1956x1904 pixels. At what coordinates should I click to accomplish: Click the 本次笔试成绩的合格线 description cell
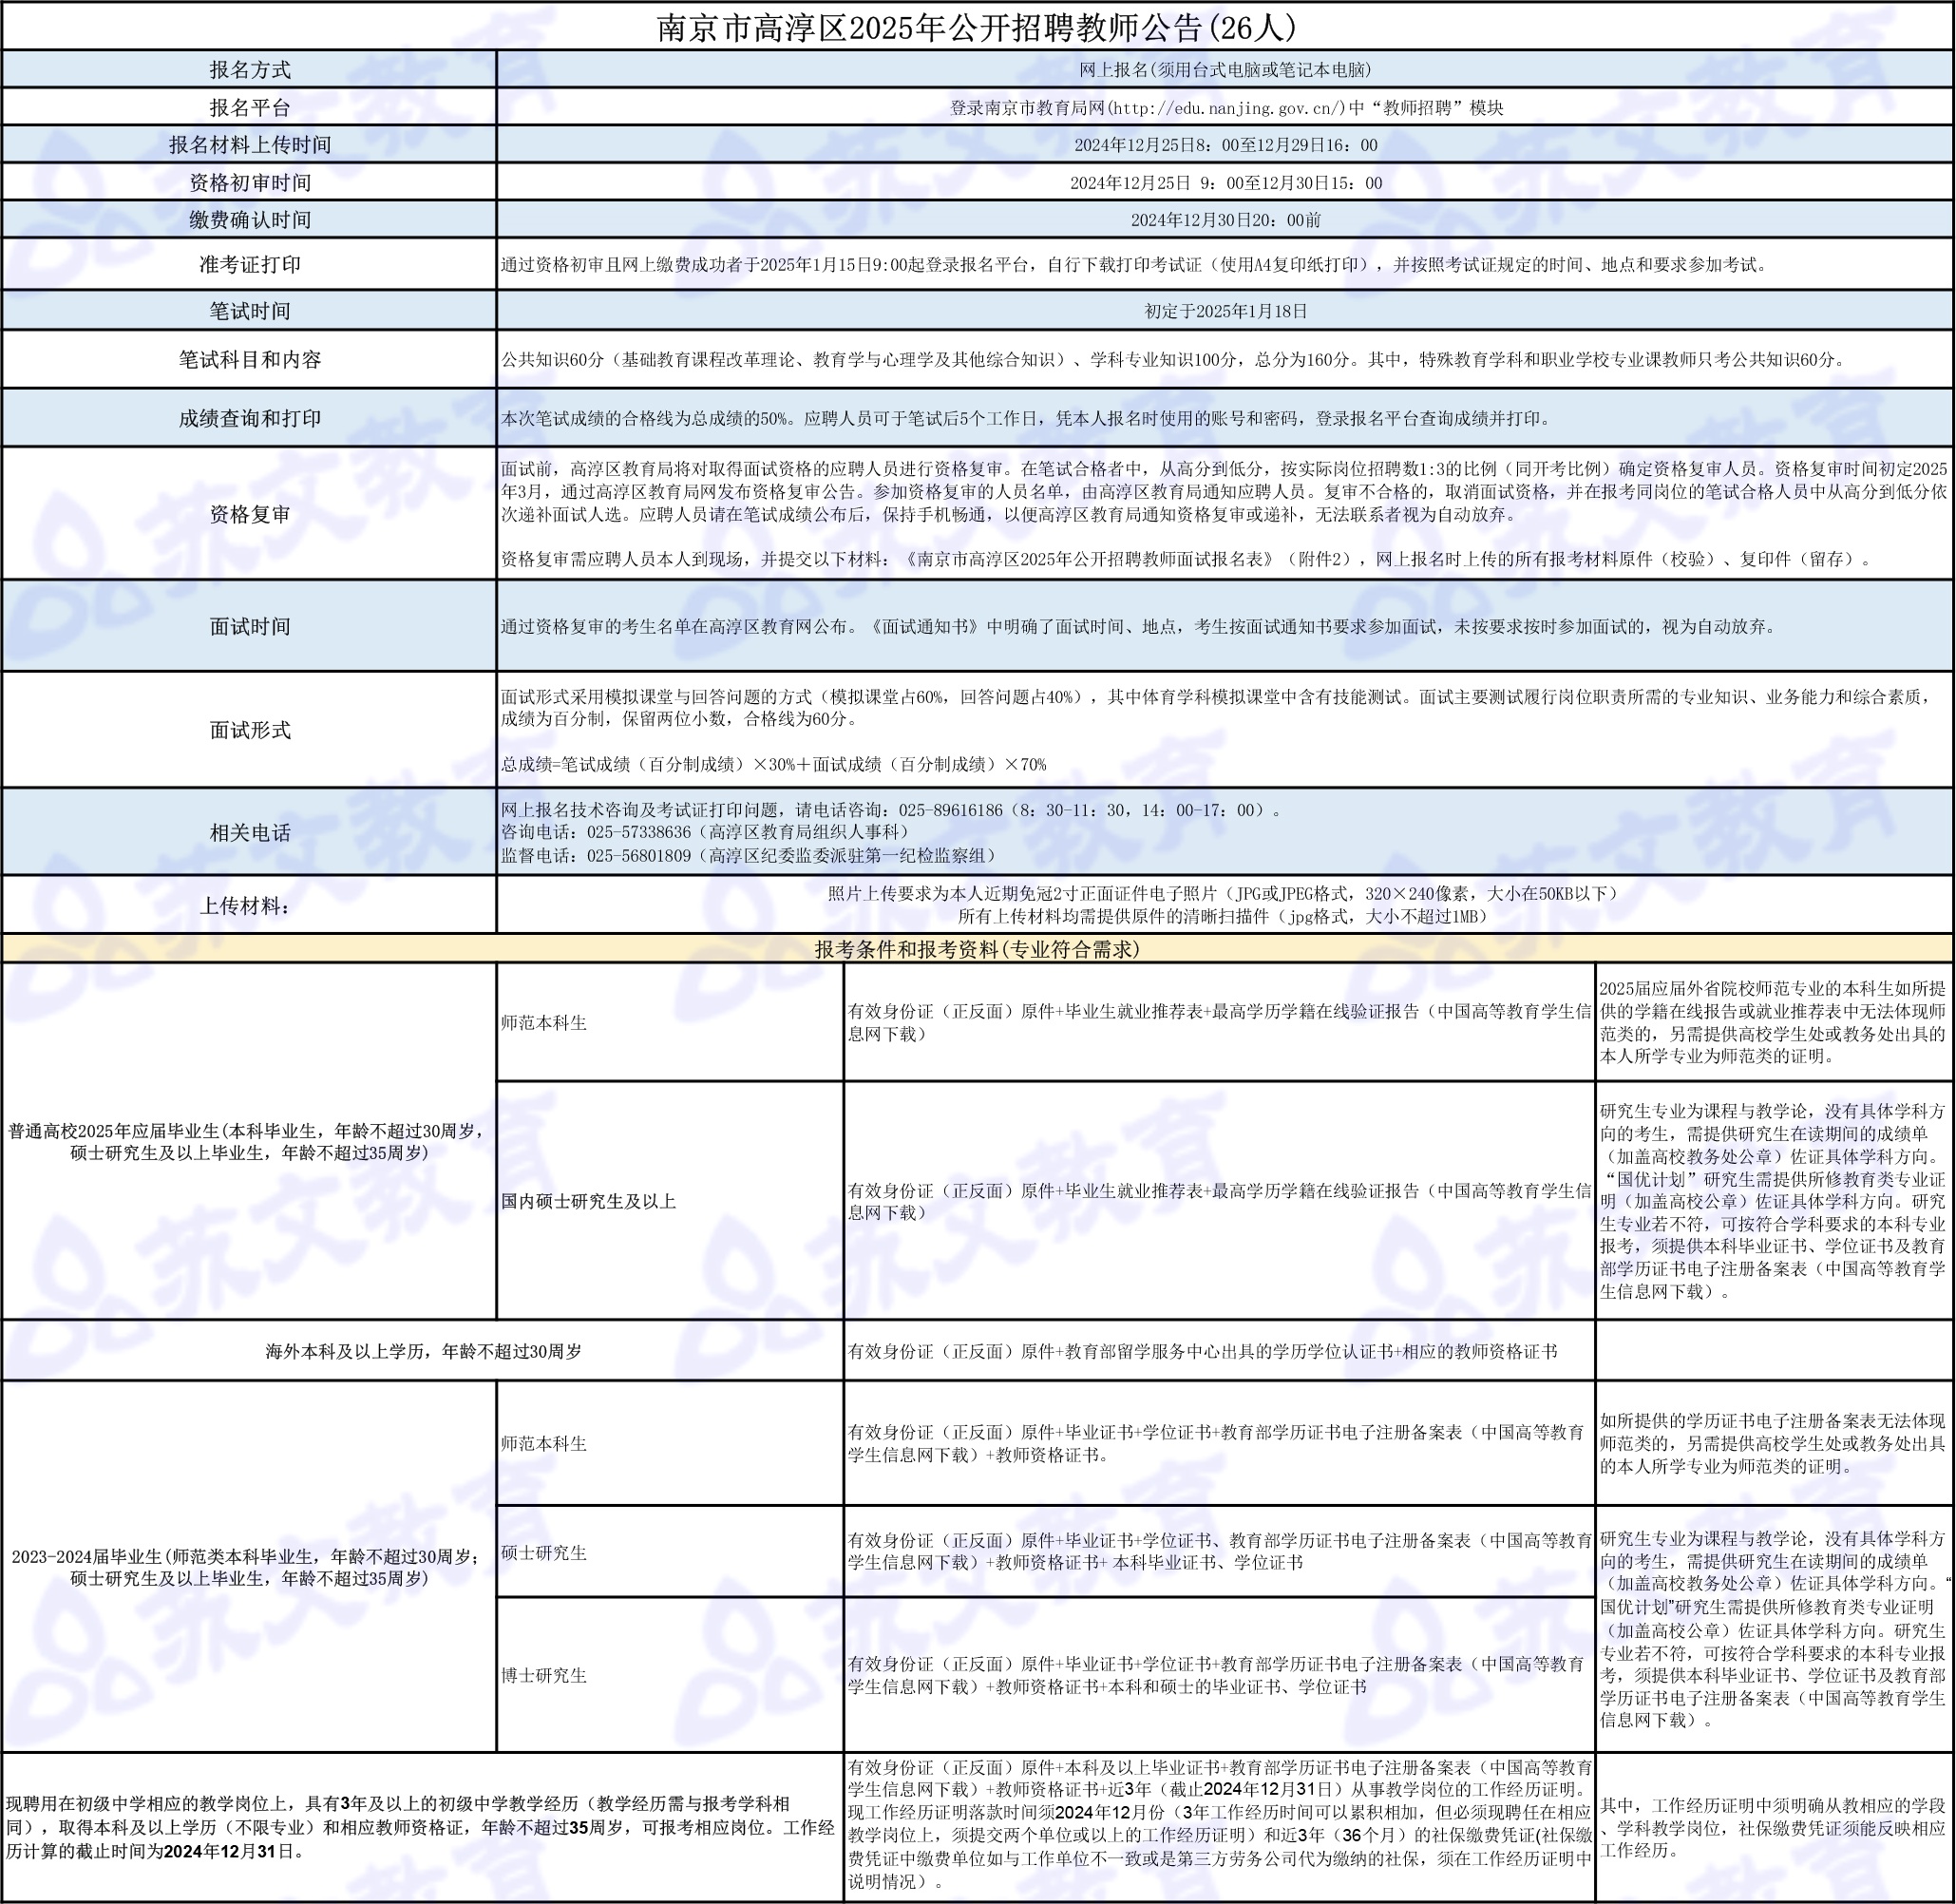pos(1225,418)
